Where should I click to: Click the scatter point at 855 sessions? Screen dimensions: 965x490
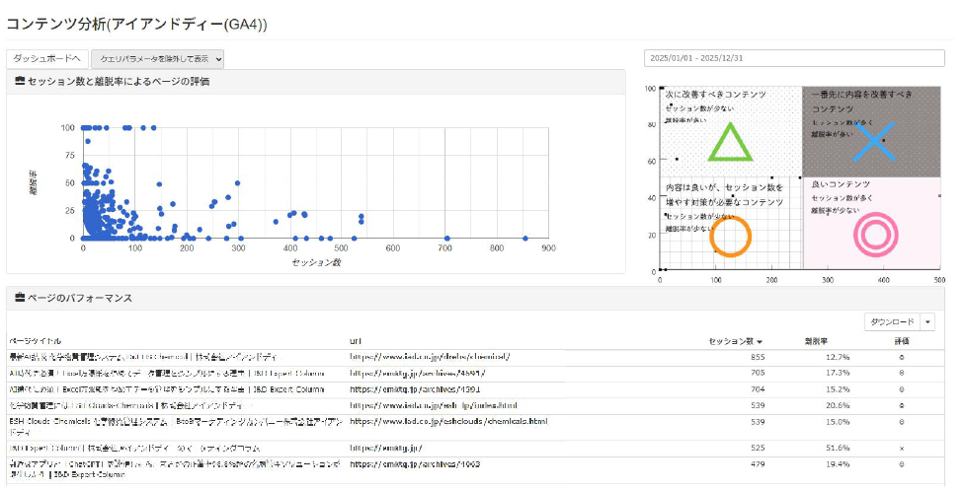pyautogui.click(x=525, y=238)
